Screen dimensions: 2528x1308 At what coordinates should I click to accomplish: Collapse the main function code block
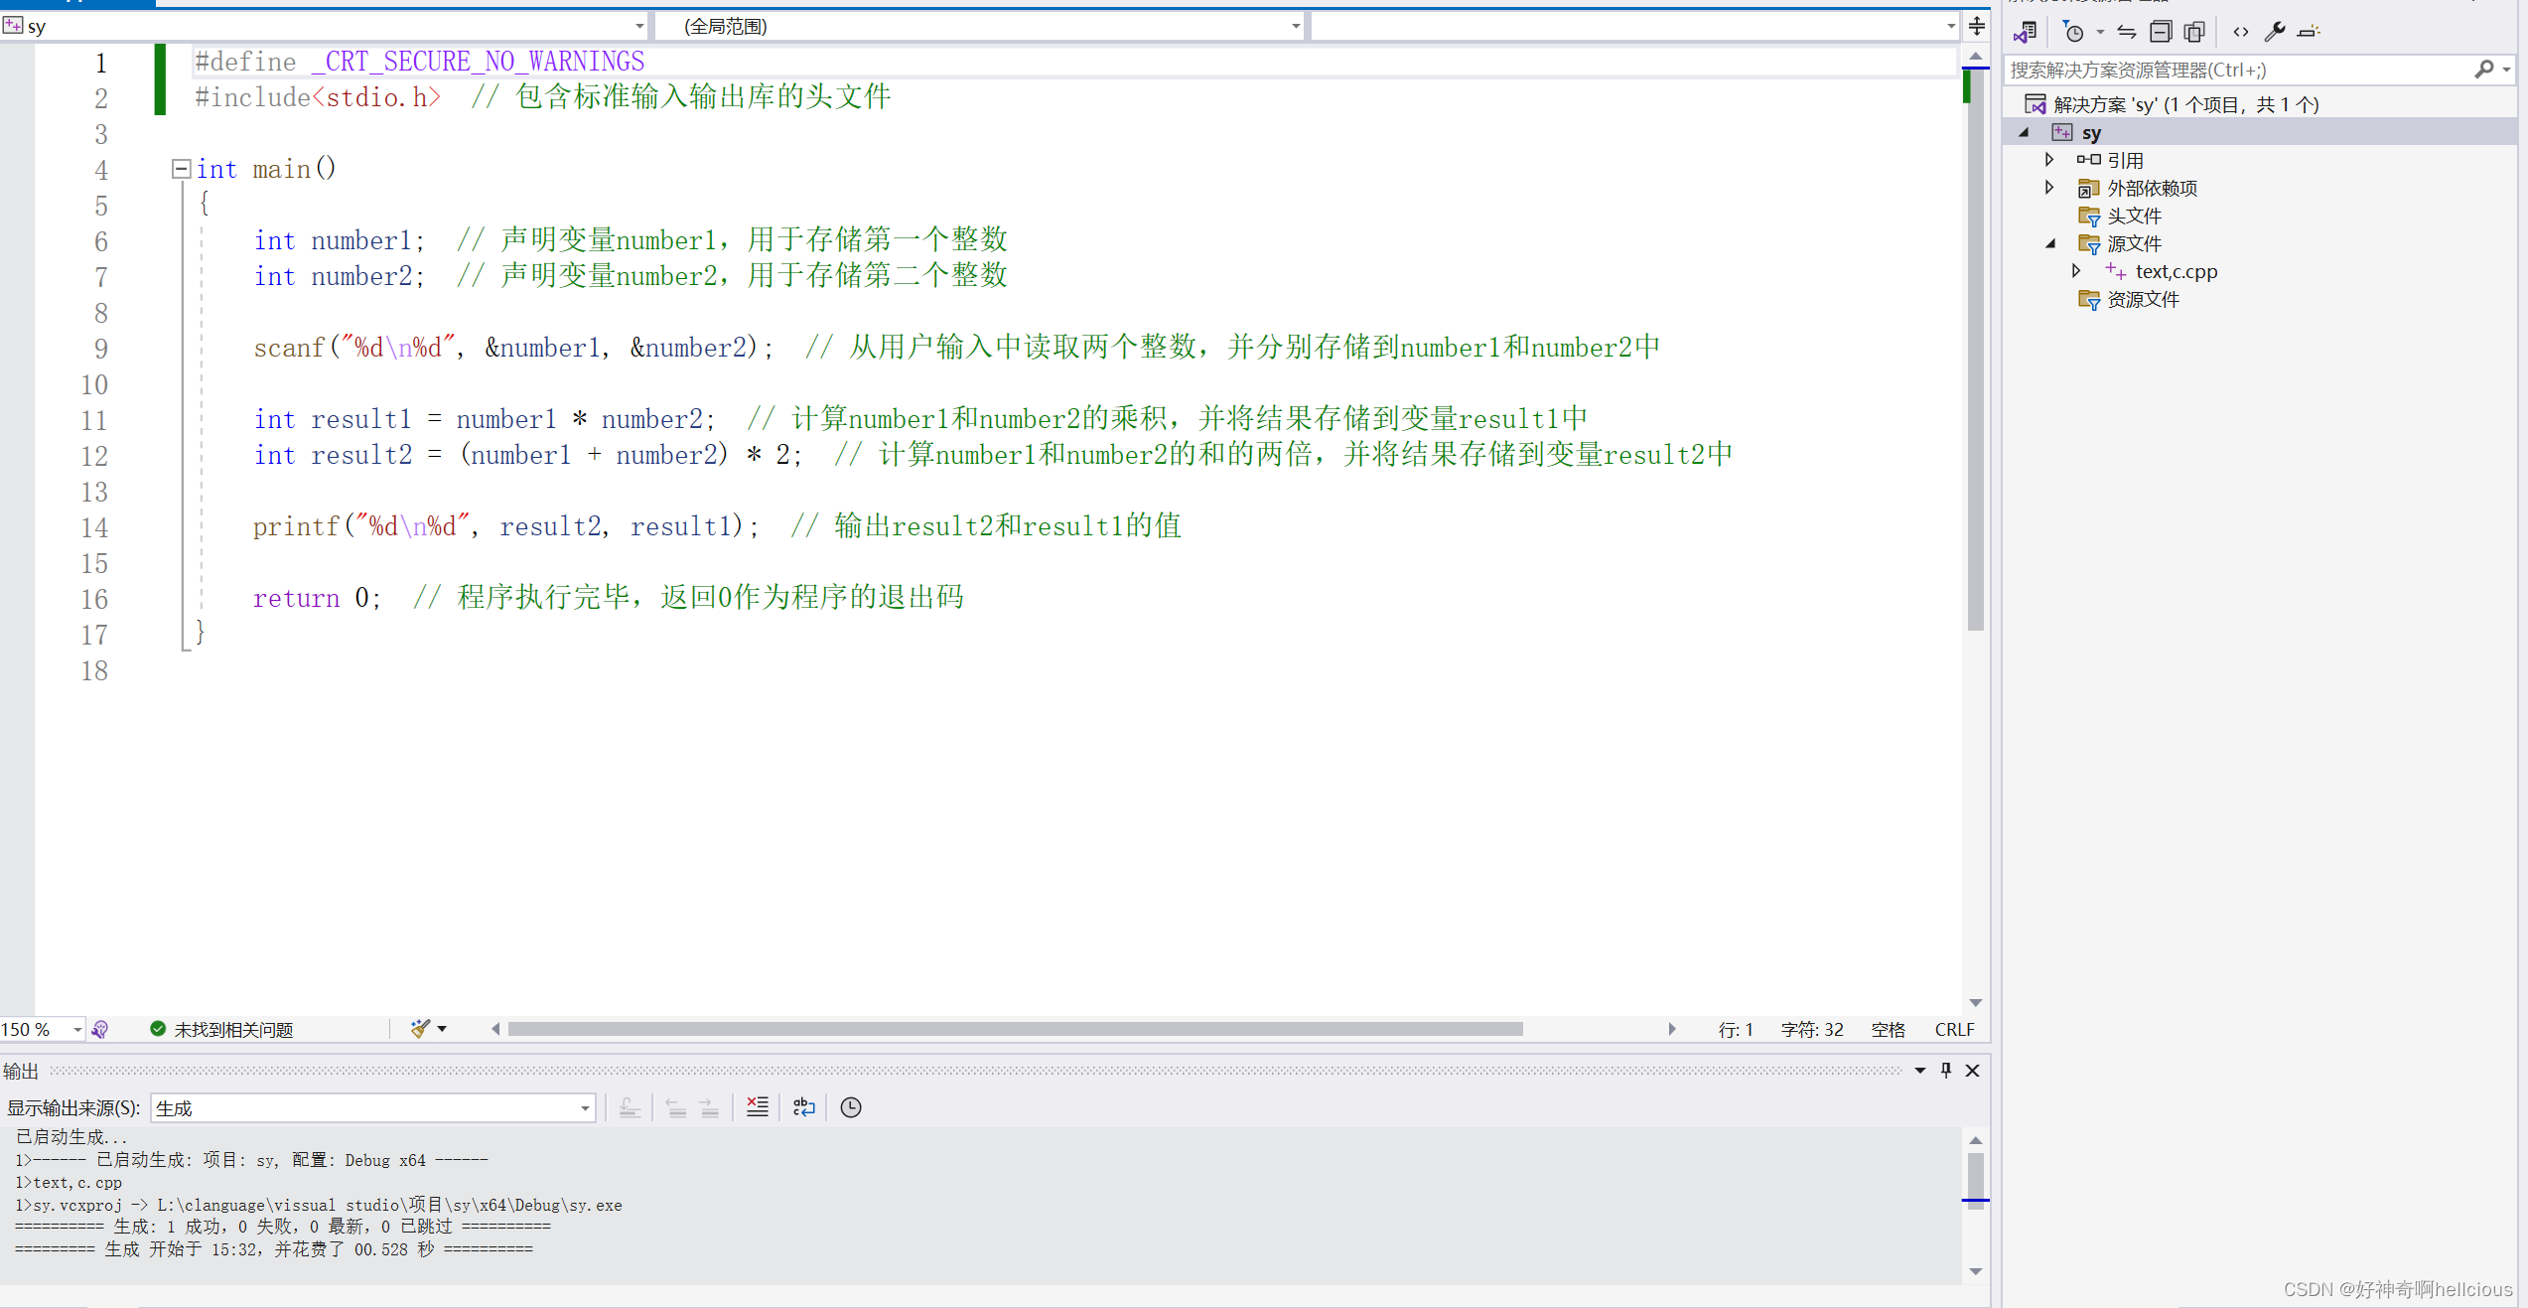click(181, 169)
